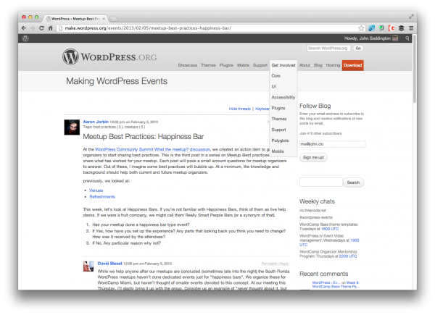Open the Plugins top navigation item

point(226,65)
